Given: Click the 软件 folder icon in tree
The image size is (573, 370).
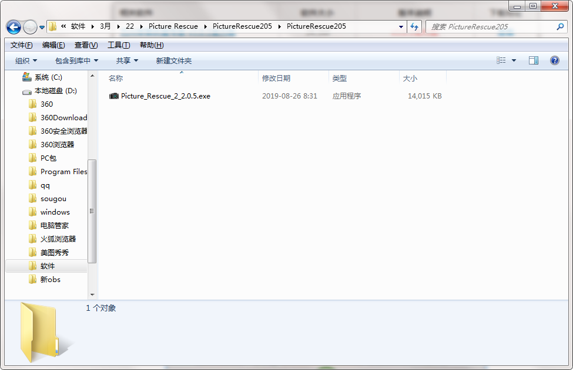Looking at the screenshot, I should [x=32, y=266].
